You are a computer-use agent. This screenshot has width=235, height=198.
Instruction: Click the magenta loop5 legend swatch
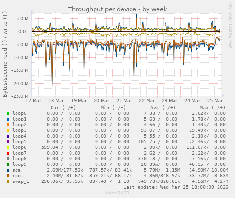[8, 142]
